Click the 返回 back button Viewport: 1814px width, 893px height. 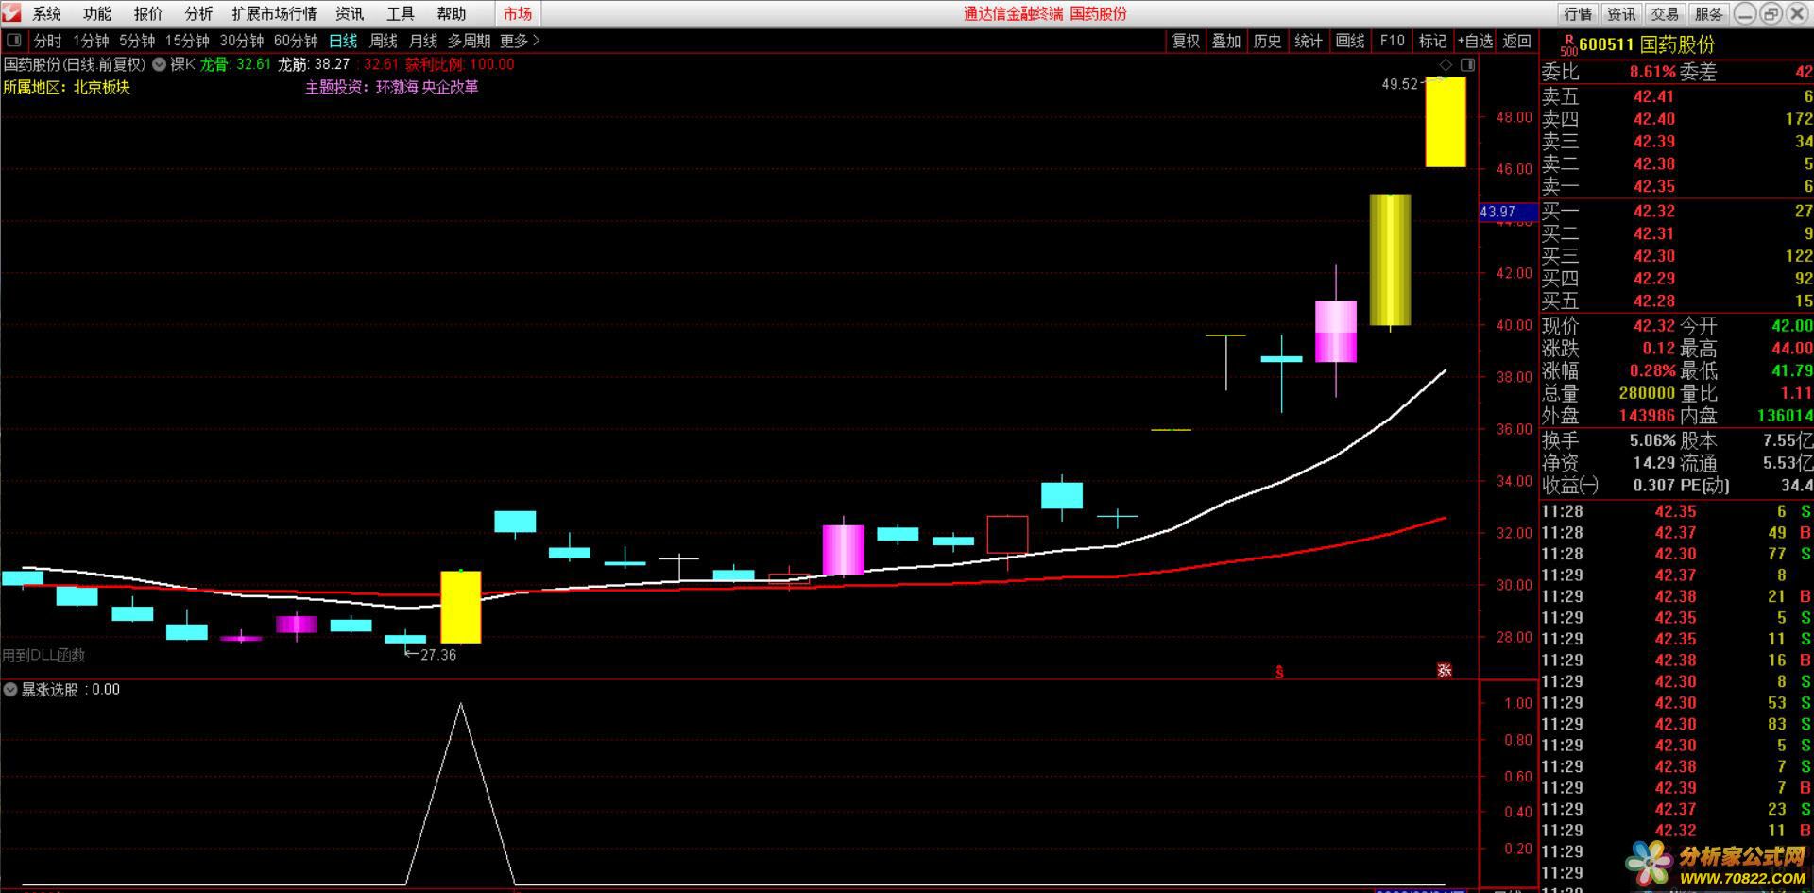click(1516, 41)
